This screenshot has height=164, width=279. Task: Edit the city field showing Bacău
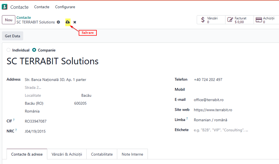[x=87, y=96]
